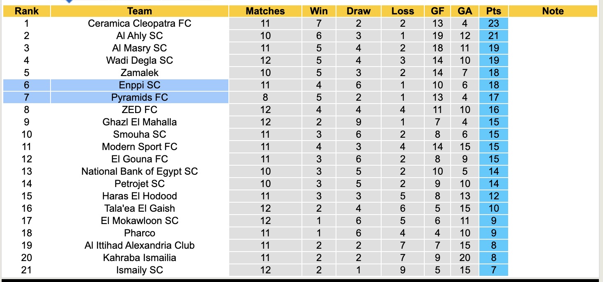Click the GF column header

click(x=437, y=11)
